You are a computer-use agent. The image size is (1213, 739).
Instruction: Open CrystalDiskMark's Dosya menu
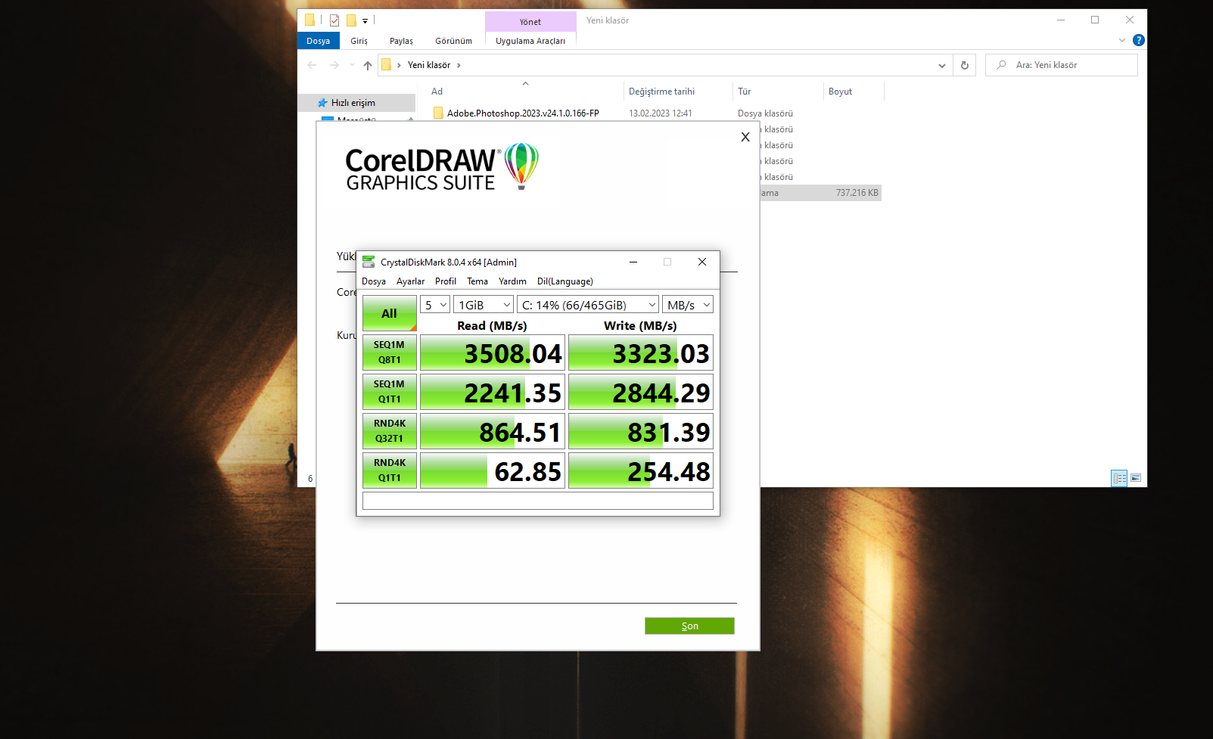point(374,281)
